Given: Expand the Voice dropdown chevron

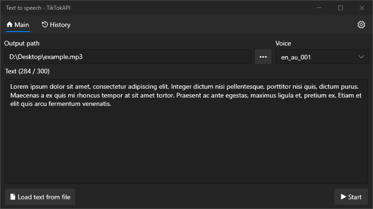Looking at the screenshot, I should (x=361, y=57).
